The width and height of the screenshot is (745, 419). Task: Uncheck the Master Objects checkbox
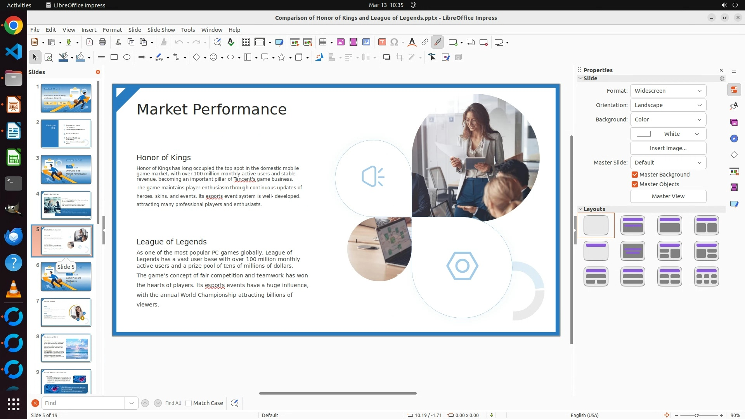point(635,184)
